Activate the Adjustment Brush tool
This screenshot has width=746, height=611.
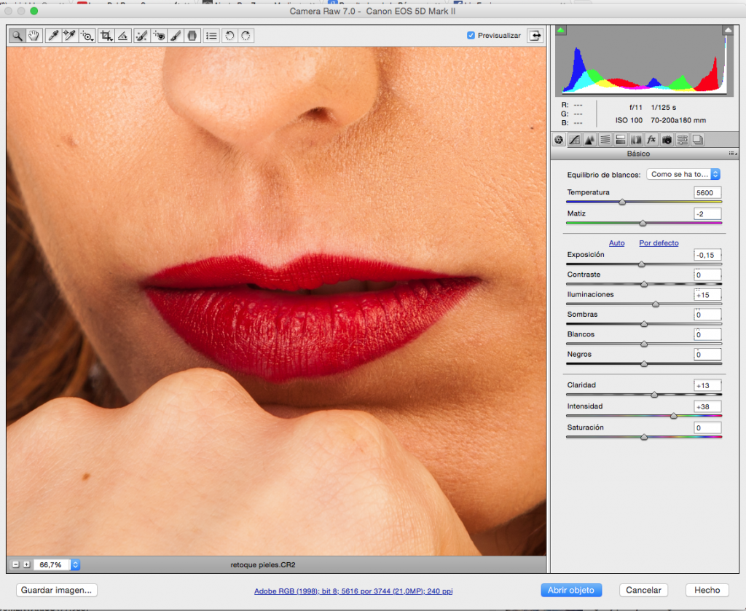click(176, 35)
